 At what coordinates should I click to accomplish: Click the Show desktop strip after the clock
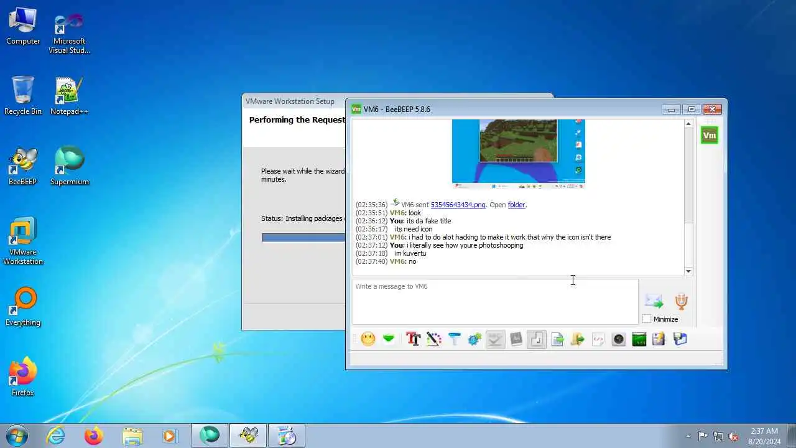(x=791, y=436)
